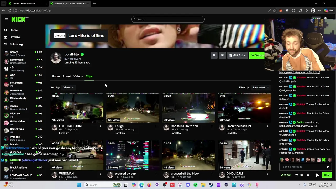Viewport: 336px width, 189px height.
Task: Click the Gift Subs button
Action: click(x=237, y=55)
